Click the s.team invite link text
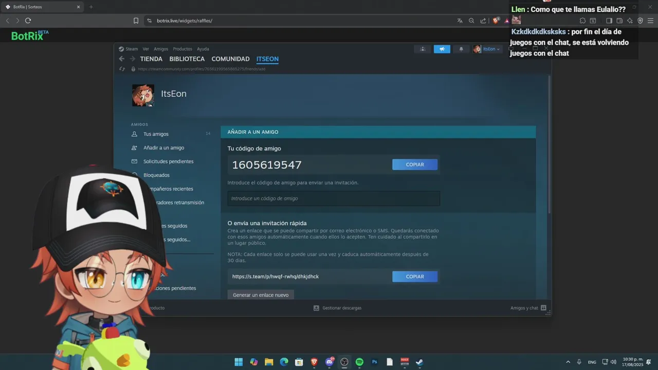 [276, 276]
